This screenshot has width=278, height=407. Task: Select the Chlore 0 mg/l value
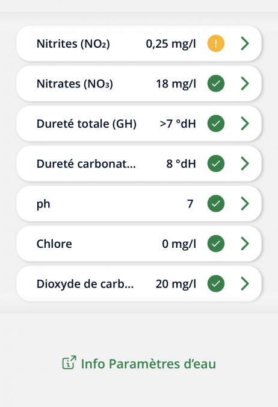[179, 244]
